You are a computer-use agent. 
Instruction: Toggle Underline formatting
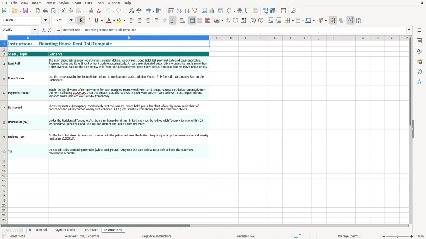[97, 21]
